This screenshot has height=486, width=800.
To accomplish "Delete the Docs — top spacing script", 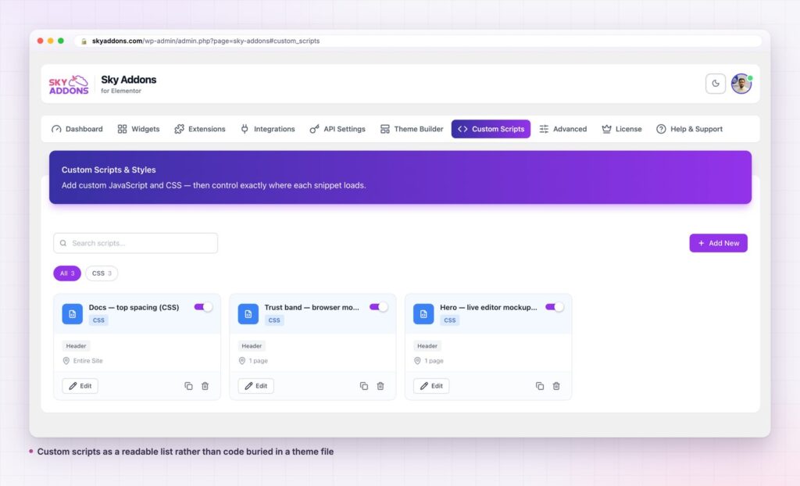I will (205, 386).
